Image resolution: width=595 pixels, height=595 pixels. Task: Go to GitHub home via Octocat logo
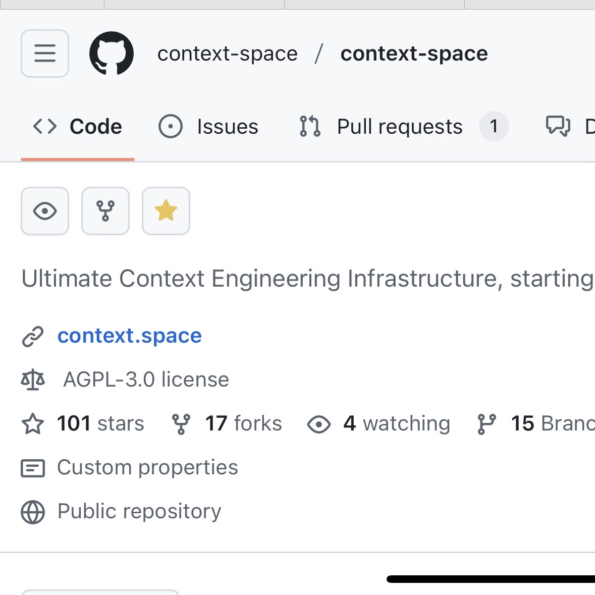point(111,53)
